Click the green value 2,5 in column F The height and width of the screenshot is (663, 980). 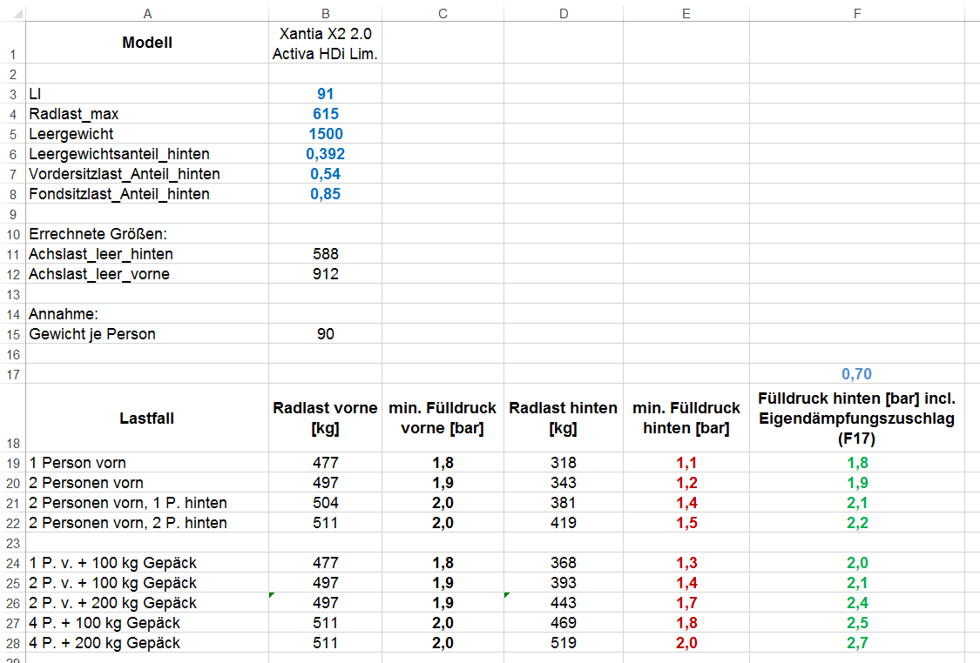[x=857, y=622]
